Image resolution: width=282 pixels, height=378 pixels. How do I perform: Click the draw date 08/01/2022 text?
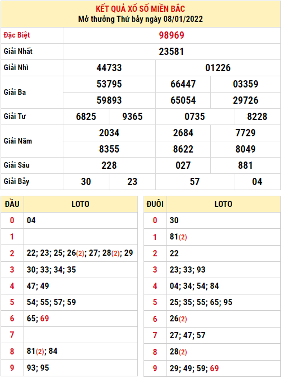[x=183, y=19]
